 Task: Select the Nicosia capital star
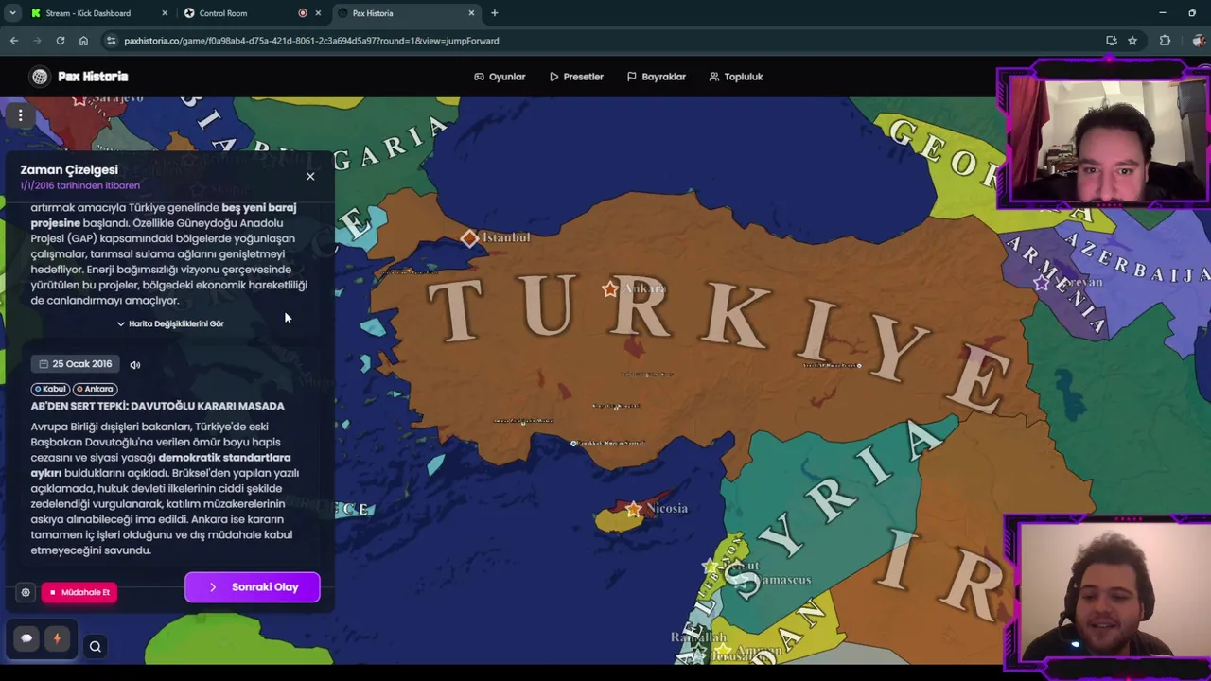[x=633, y=510]
